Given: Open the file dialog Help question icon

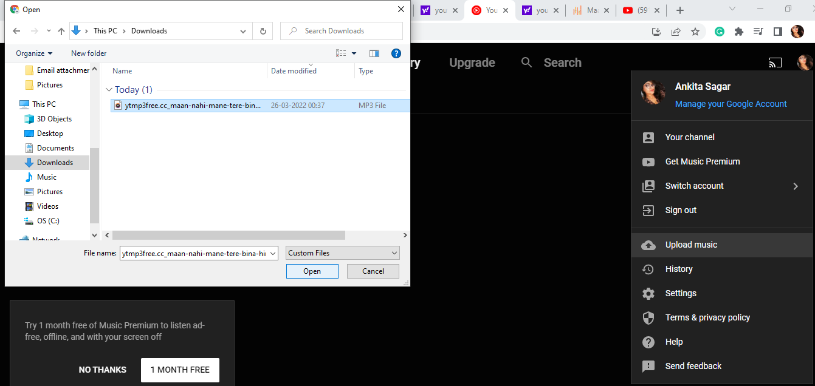Looking at the screenshot, I should tap(396, 53).
